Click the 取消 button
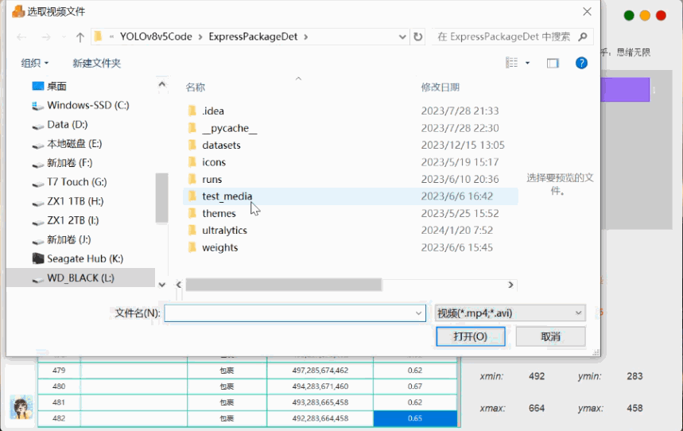 click(550, 336)
